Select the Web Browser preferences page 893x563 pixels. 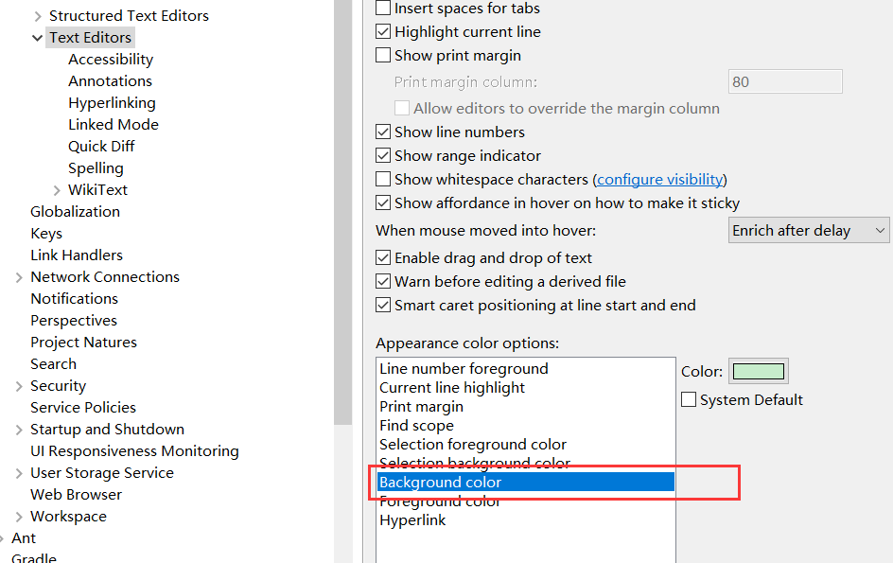click(76, 494)
